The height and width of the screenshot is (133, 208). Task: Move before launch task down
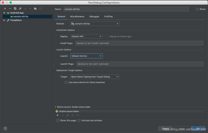(x=78, y=115)
